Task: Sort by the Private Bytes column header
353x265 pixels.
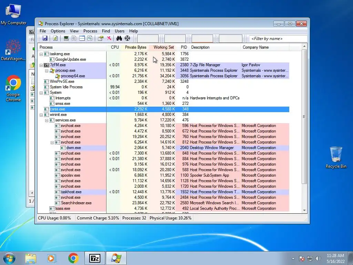Action: [134, 47]
